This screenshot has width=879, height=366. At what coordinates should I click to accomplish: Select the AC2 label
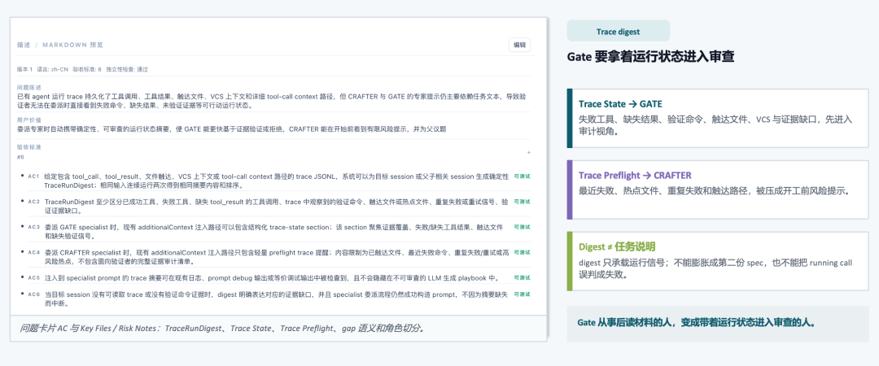pyautogui.click(x=33, y=201)
